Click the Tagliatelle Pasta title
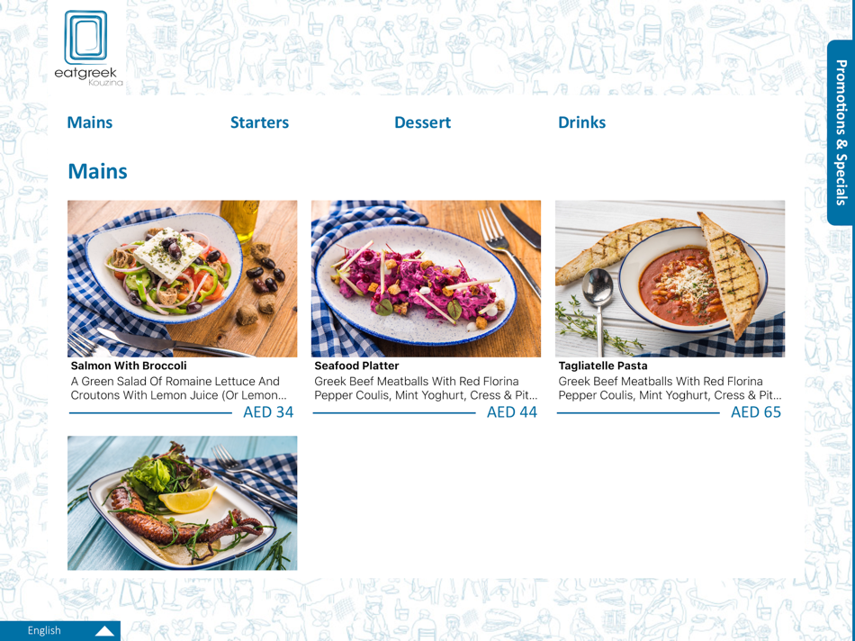The image size is (855, 641). [602, 366]
